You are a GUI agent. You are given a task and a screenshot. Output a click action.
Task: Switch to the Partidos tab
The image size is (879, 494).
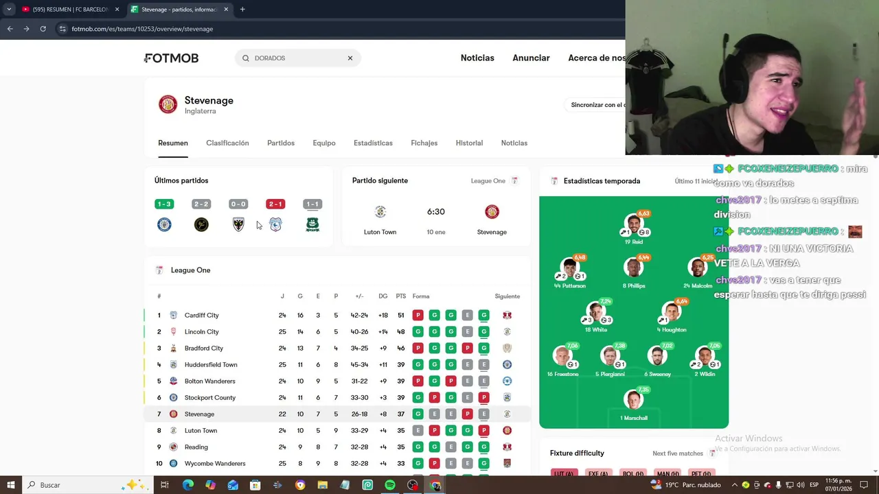tap(281, 143)
